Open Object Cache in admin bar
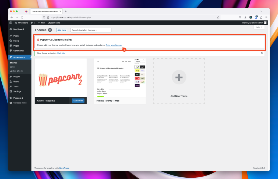278x179 pixels. (x=54, y=23)
